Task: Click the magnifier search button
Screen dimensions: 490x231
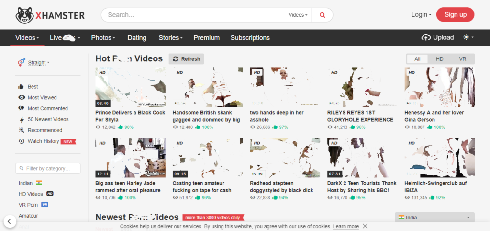Action: tap(322, 15)
